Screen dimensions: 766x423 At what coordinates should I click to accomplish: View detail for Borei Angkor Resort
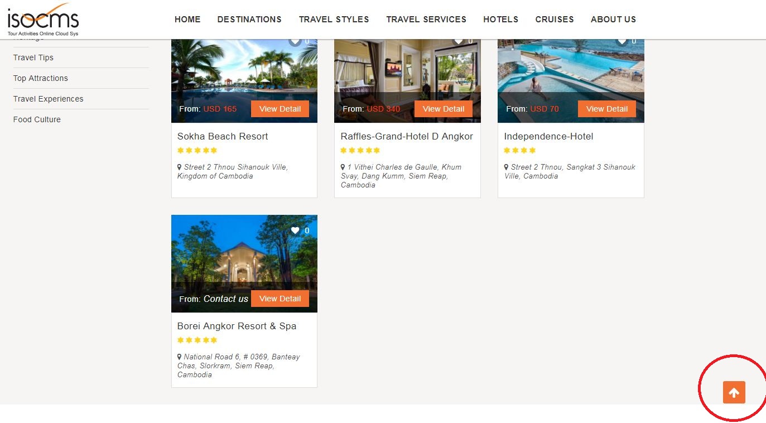coord(280,299)
